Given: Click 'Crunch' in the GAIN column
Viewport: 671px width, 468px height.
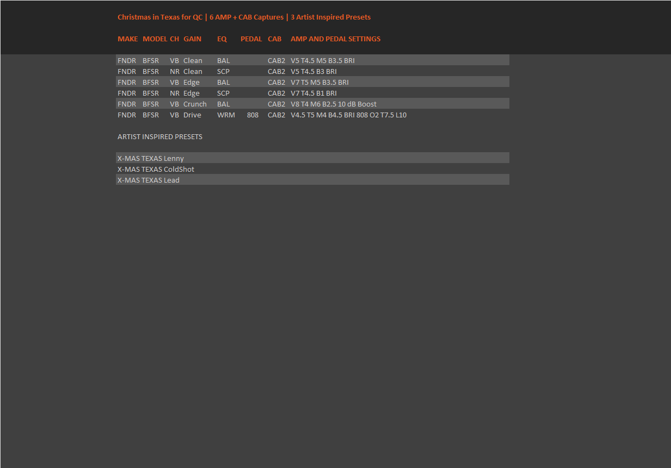Looking at the screenshot, I should point(195,104).
